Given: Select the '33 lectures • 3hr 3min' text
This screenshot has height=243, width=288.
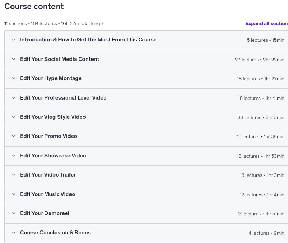Looking at the screenshot, I should (261, 117).
